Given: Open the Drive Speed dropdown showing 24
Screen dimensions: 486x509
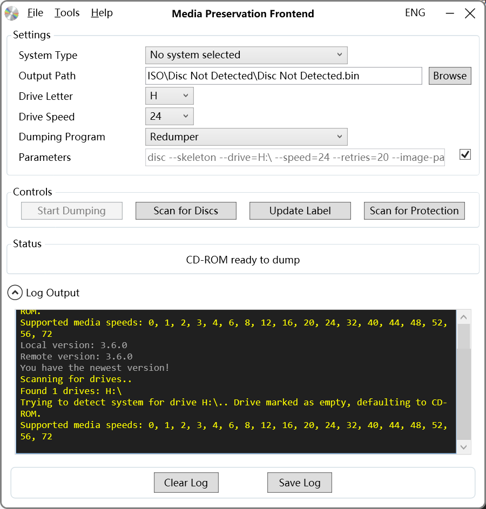Looking at the screenshot, I should [170, 116].
